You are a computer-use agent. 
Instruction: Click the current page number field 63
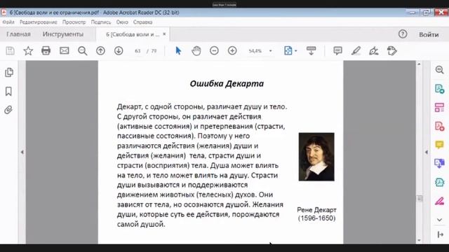138,51
